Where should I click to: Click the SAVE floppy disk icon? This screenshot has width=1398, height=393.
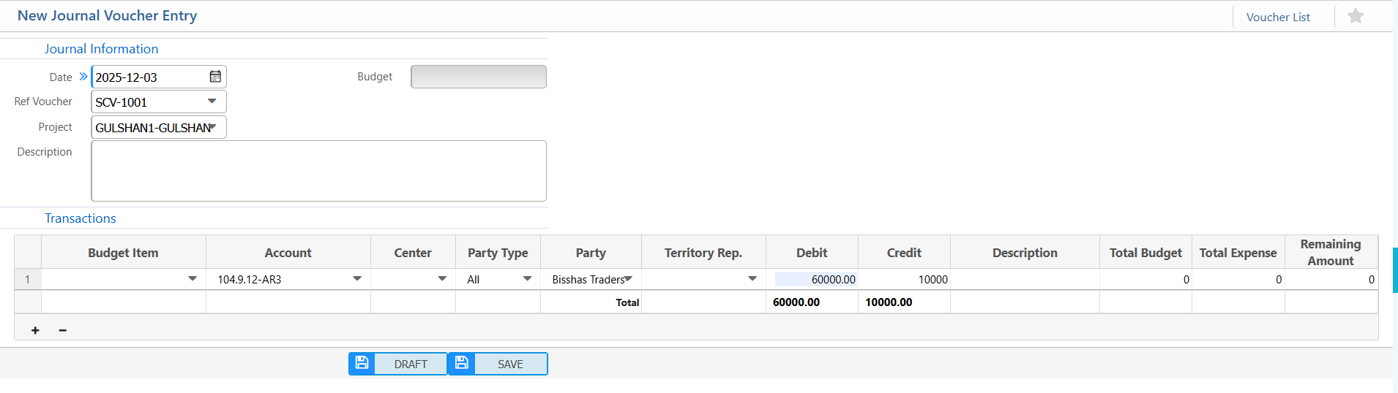point(462,363)
